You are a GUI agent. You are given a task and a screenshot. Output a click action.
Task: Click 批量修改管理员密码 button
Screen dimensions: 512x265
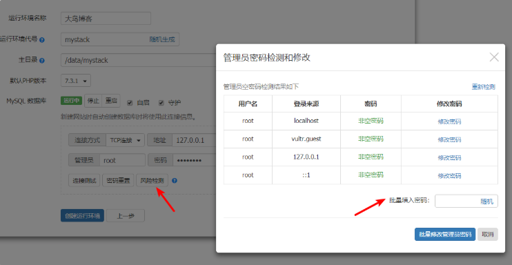tap(445, 234)
